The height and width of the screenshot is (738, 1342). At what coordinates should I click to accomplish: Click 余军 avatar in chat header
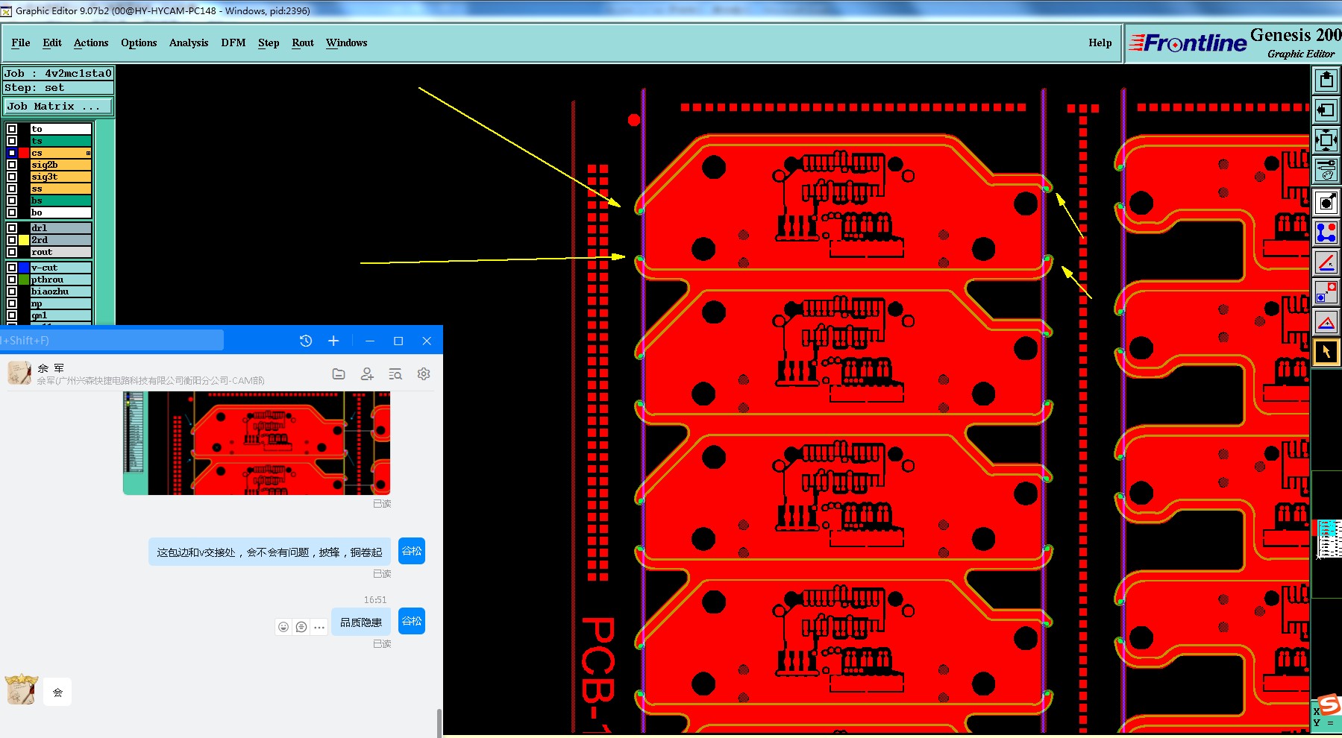tap(19, 373)
